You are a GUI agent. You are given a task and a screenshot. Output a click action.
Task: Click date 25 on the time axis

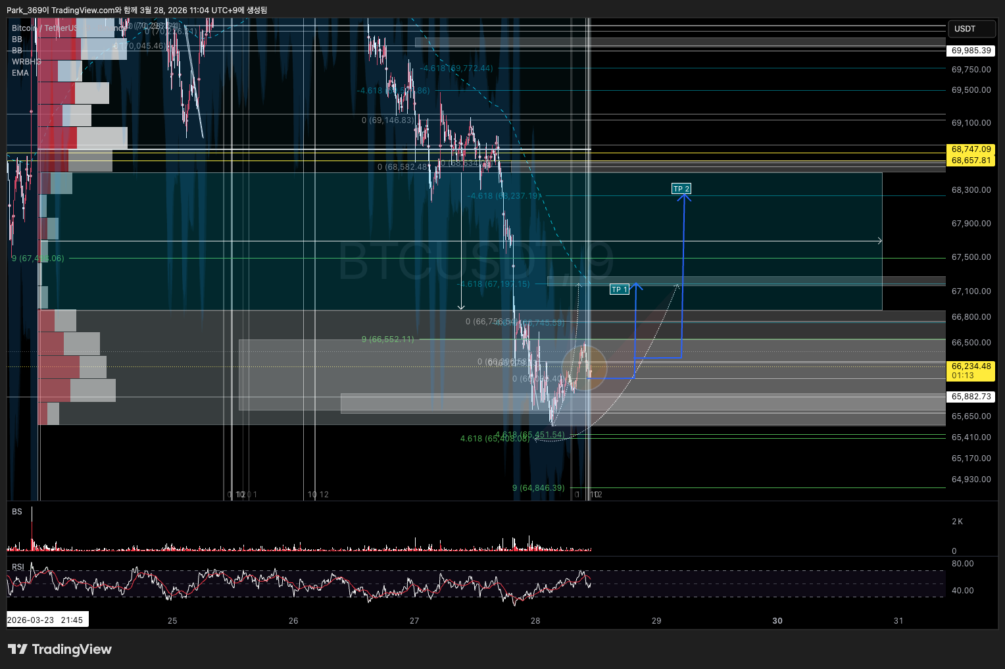(172, 620)
